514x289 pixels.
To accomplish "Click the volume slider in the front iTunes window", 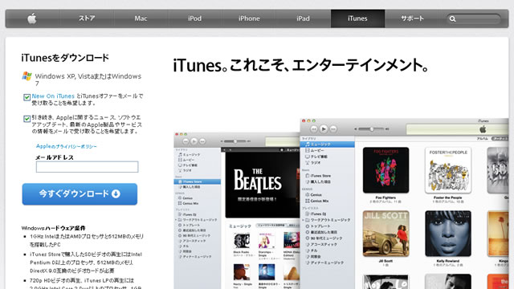I will click(371, 129).
